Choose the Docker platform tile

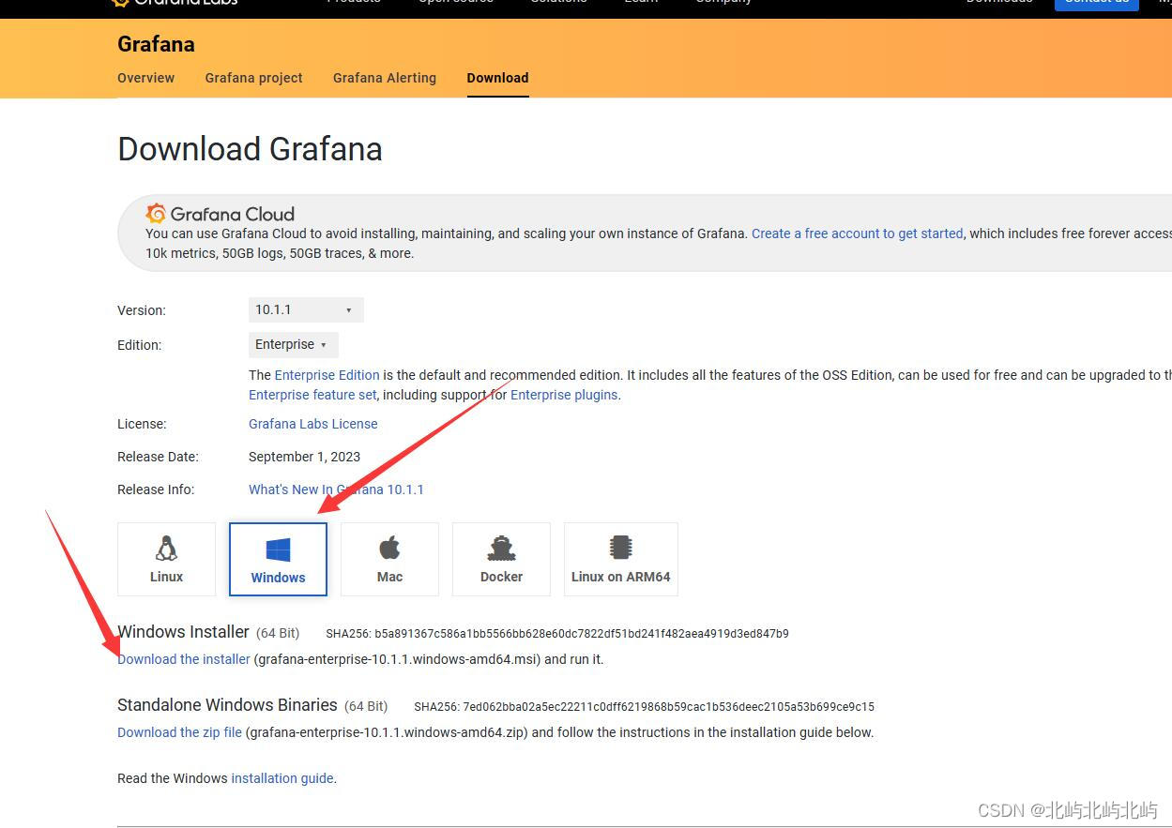coord(501,559)
